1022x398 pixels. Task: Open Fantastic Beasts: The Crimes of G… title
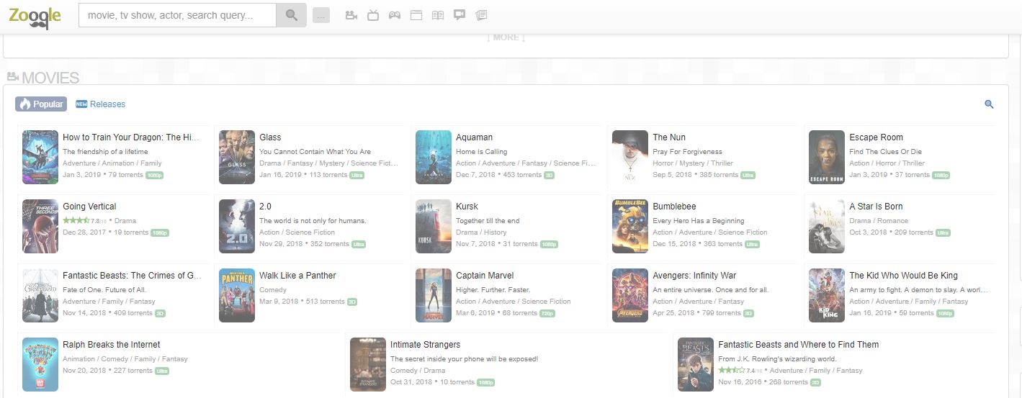point(133,276)
